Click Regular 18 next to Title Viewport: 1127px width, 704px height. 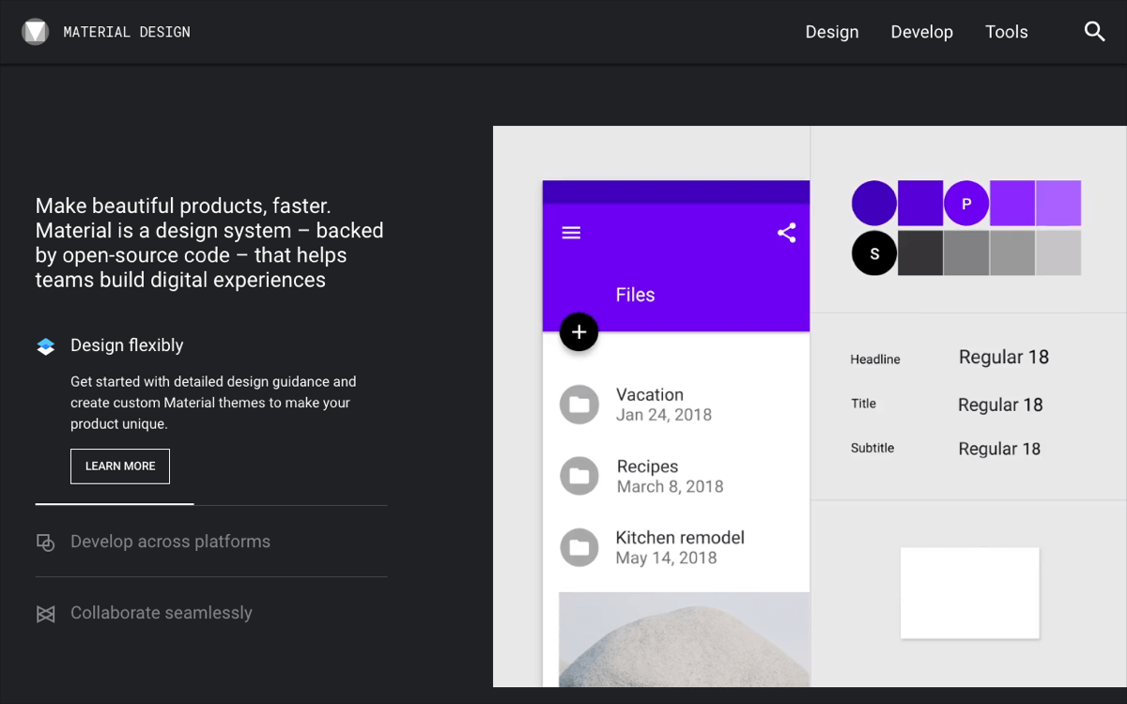pyautogui.click(x=1000, y=405)
